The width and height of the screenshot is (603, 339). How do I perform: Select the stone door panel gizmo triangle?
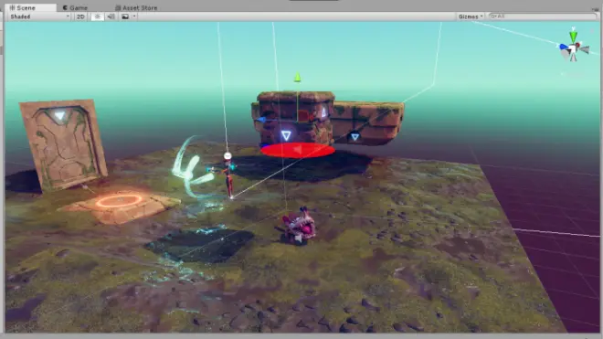coord(59,115)
